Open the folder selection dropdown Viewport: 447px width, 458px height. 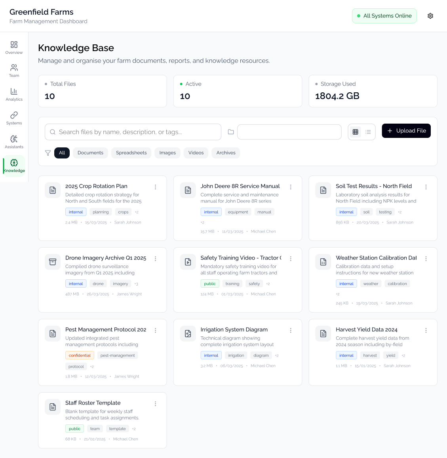[289, 132]
